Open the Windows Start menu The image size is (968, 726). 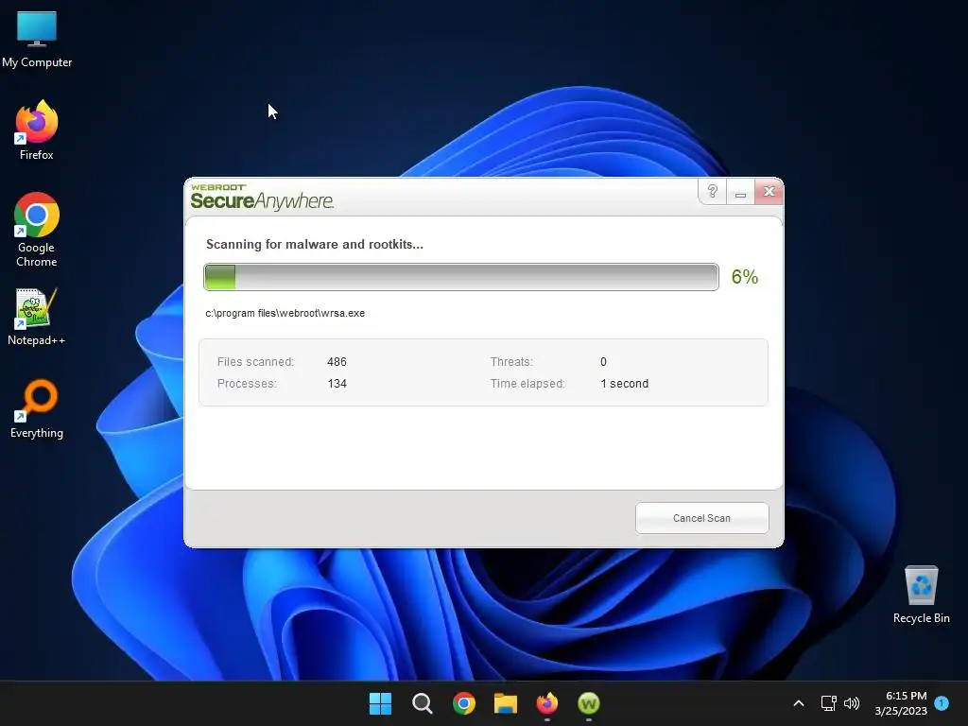coord(380,703)
